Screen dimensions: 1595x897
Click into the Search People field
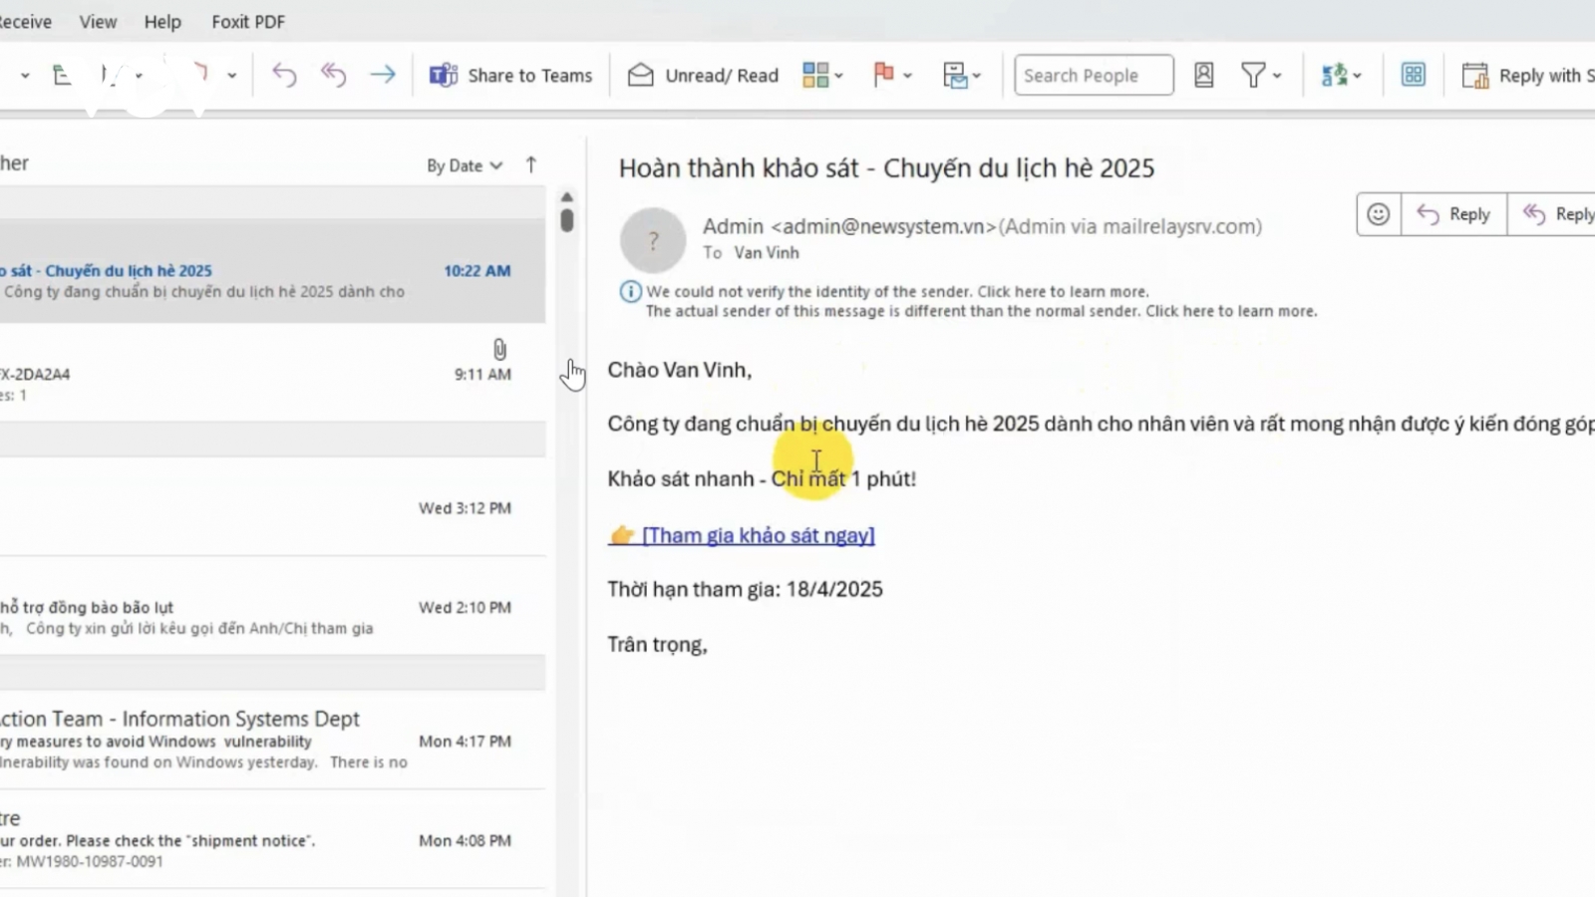(x=1094, y=75)
